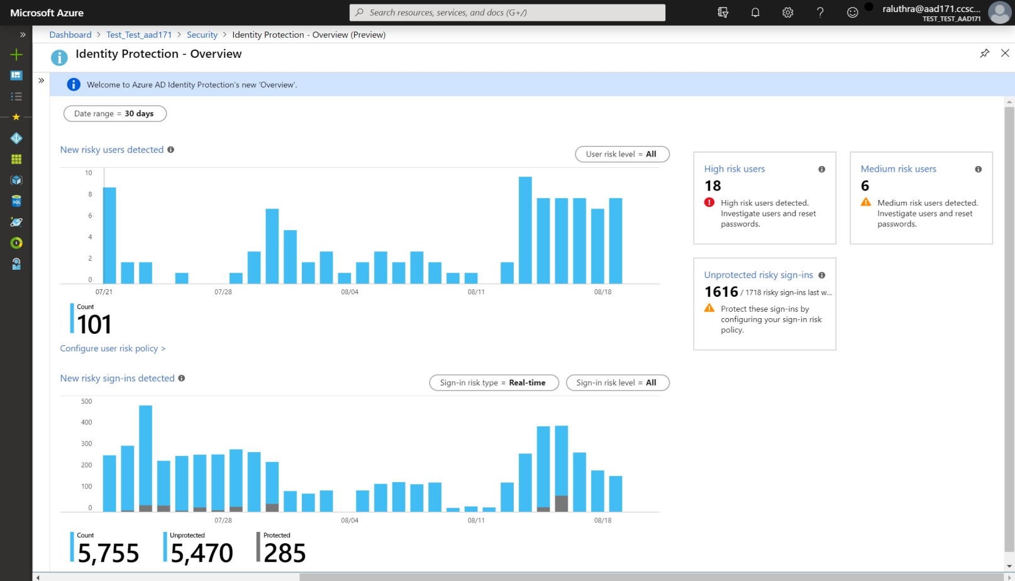Expand the collapsed Identity Protection blade menu

coord(42,80)
